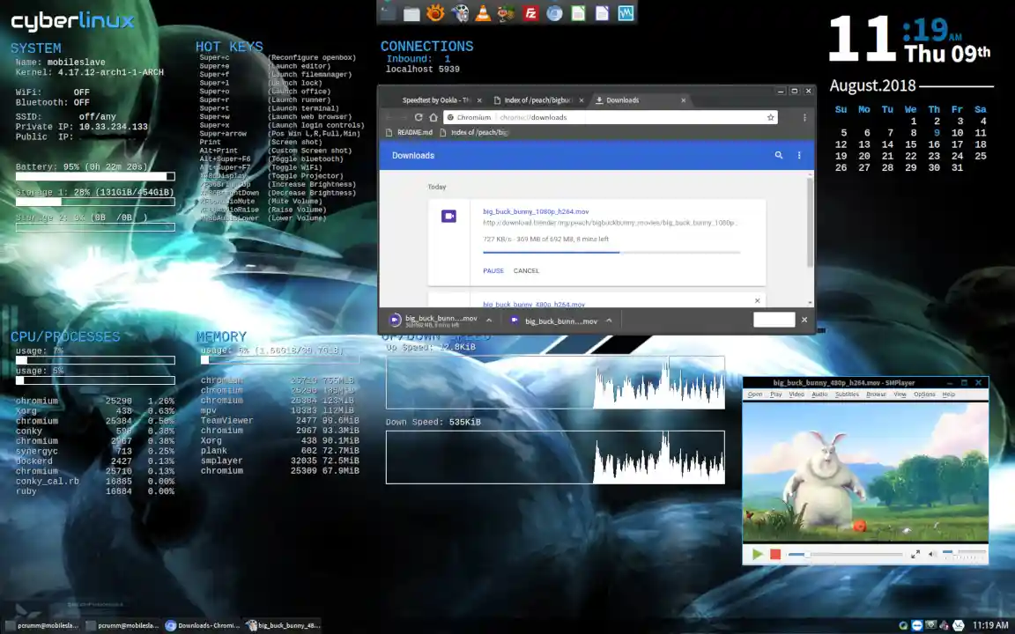Screen dimensions: 1015x634
Task: Open FileZilla from the top dock
Action: tap(530, 13)
